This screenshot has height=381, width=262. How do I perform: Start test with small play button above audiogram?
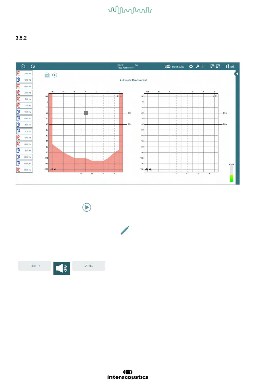coord(55,75)
